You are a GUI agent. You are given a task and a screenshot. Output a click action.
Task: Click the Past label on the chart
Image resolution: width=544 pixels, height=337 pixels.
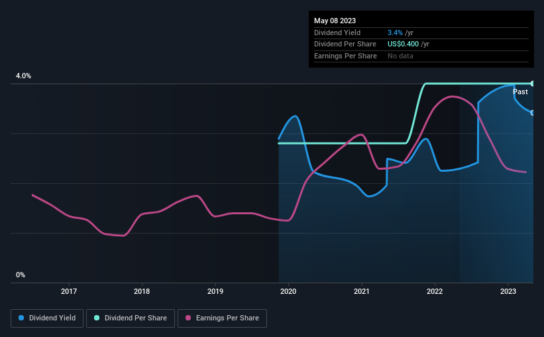520,92
